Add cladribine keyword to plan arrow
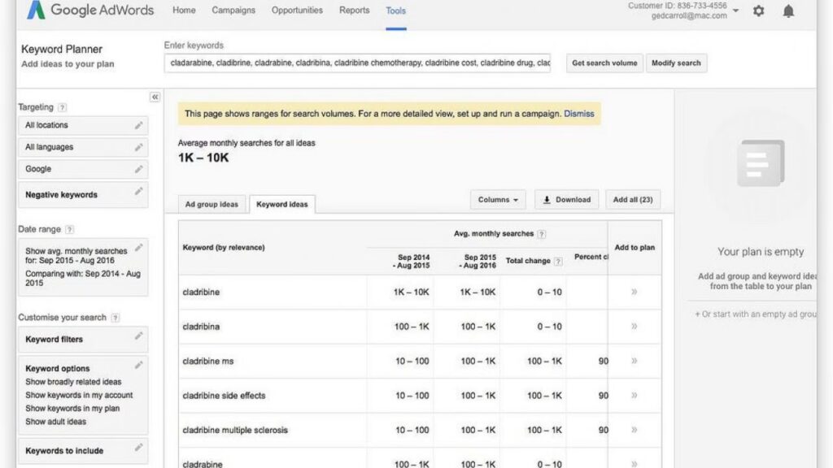Image resolution: width=833 pixels, height=468 pixels. pyautogui.click(x=635, y=292)
